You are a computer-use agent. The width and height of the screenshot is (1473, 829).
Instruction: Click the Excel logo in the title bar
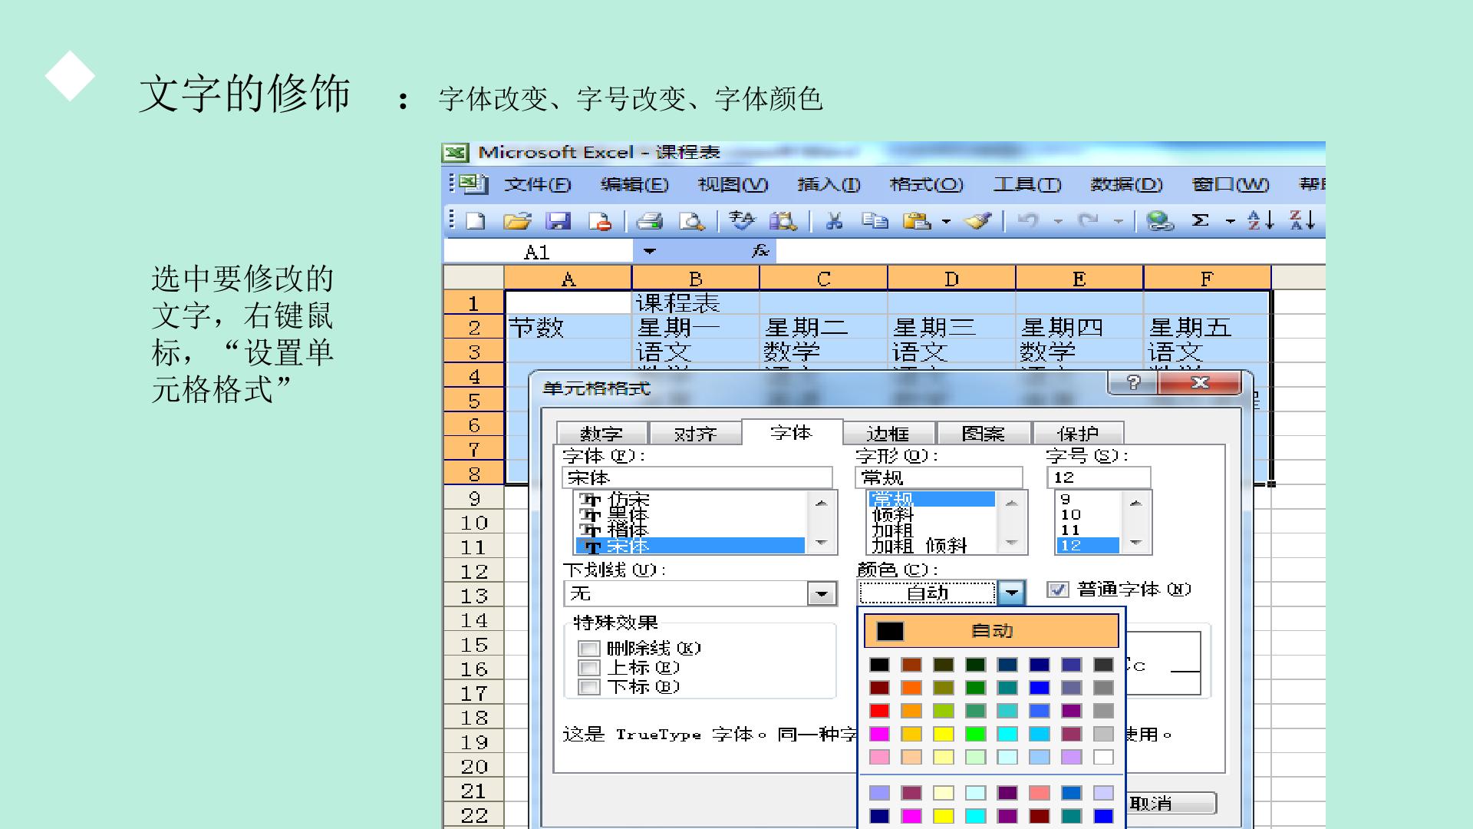[x=456, y=153]
